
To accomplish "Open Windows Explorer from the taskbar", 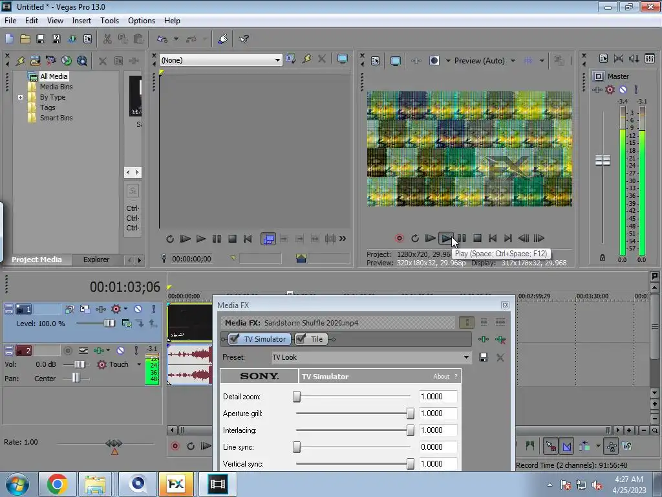I will point(95,484).
